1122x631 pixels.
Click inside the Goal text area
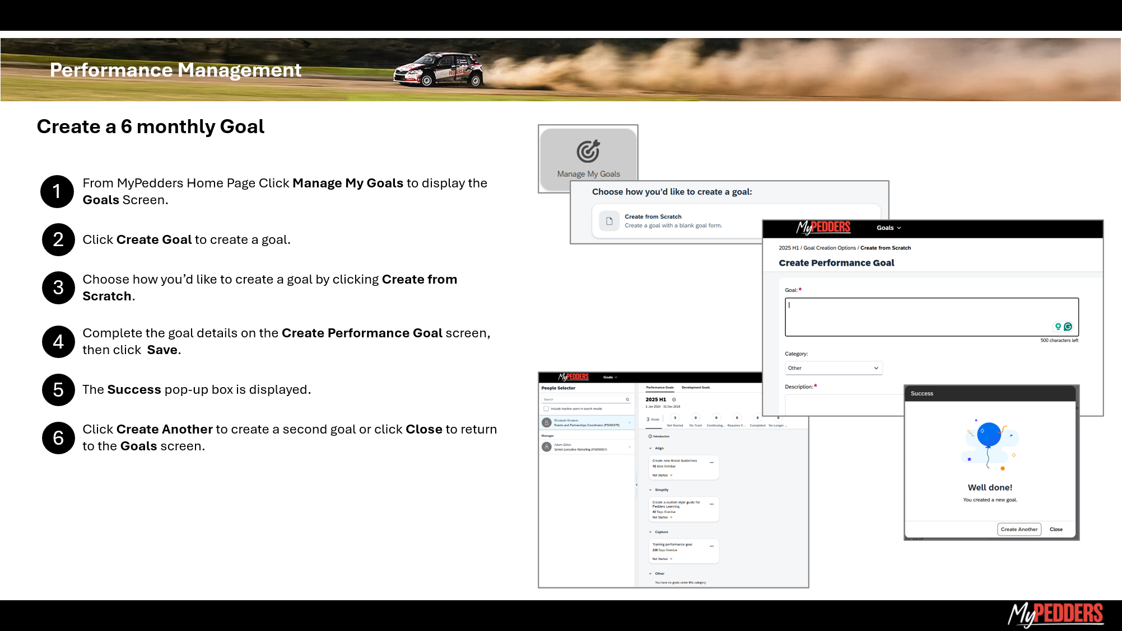(x=932, y=317)
